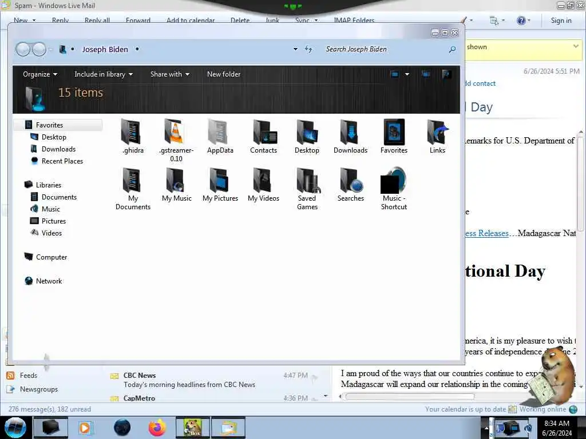The width and height of the screenshot is (586, 439).
Task: Click the Joseph Biden breadcrumb
Action: click(x=105, y=49)
